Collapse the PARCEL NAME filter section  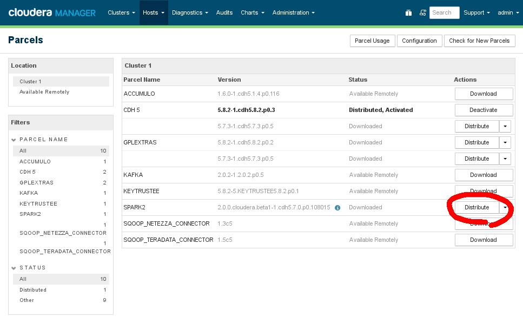pyautogui.click(x=14, y=140)
